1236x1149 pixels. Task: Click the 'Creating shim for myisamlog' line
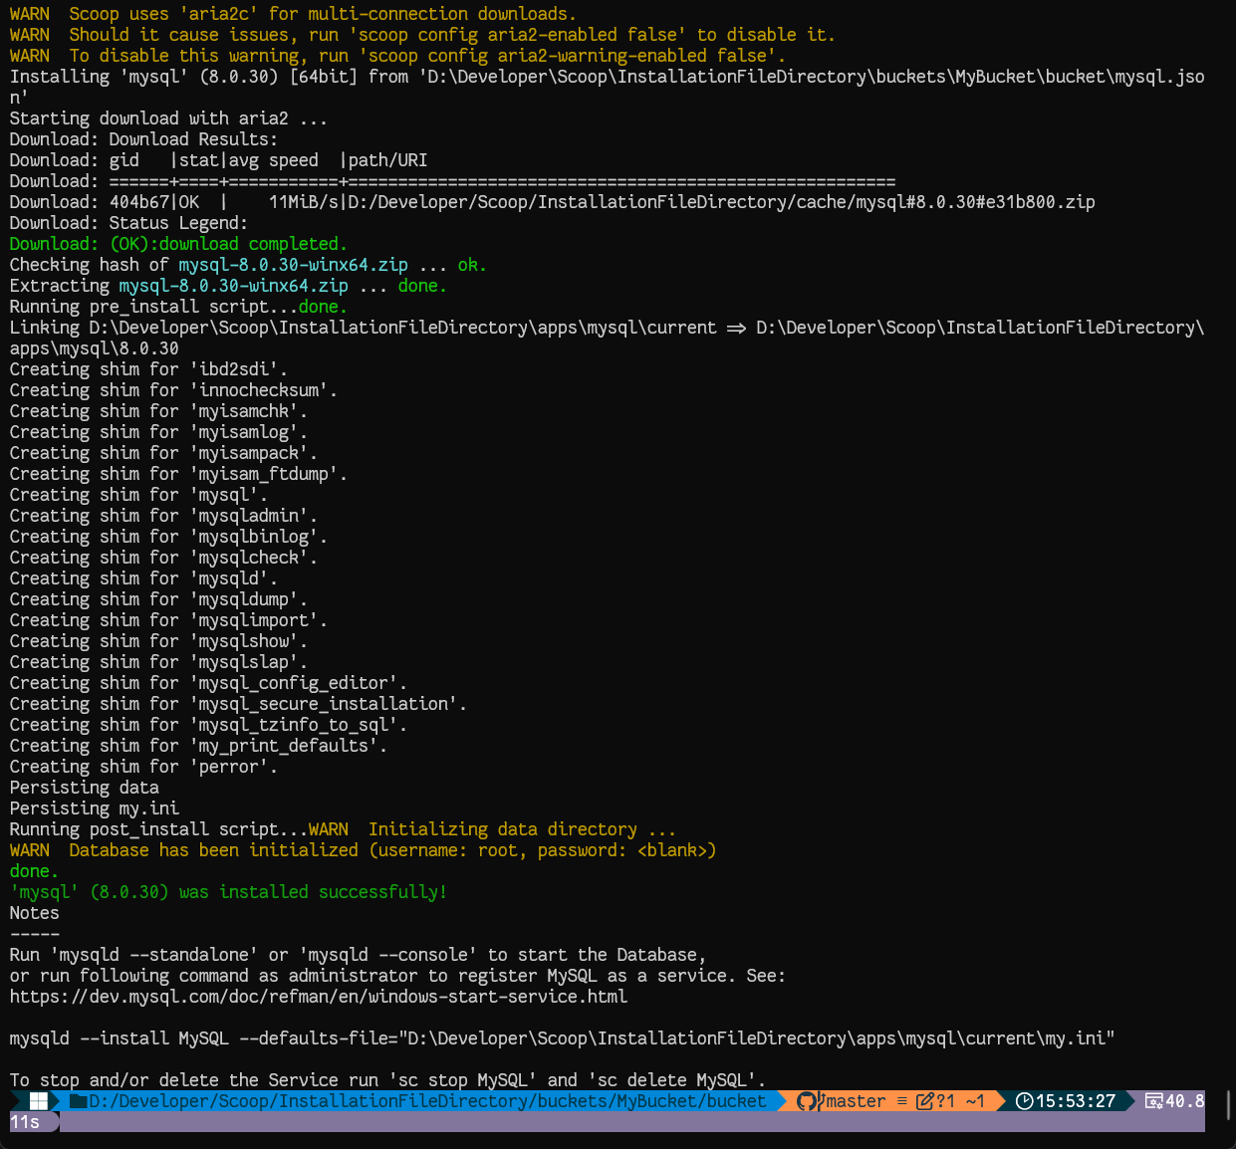pyautogui.click(x=158, y=431)
